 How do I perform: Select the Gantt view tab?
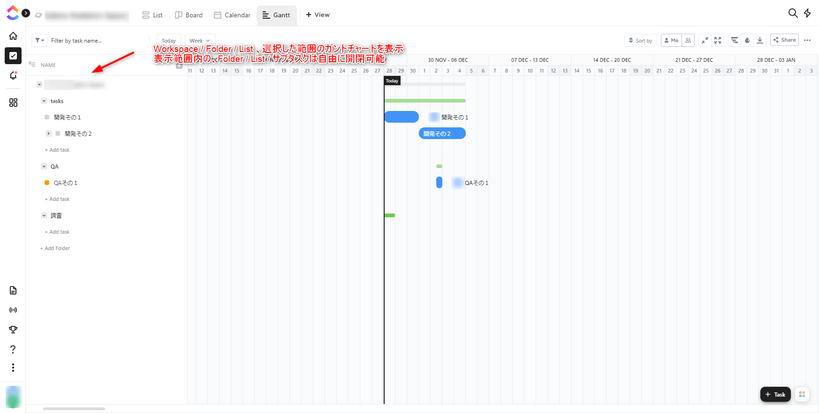276,15
